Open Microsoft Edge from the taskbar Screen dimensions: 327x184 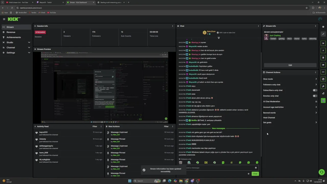170,181
